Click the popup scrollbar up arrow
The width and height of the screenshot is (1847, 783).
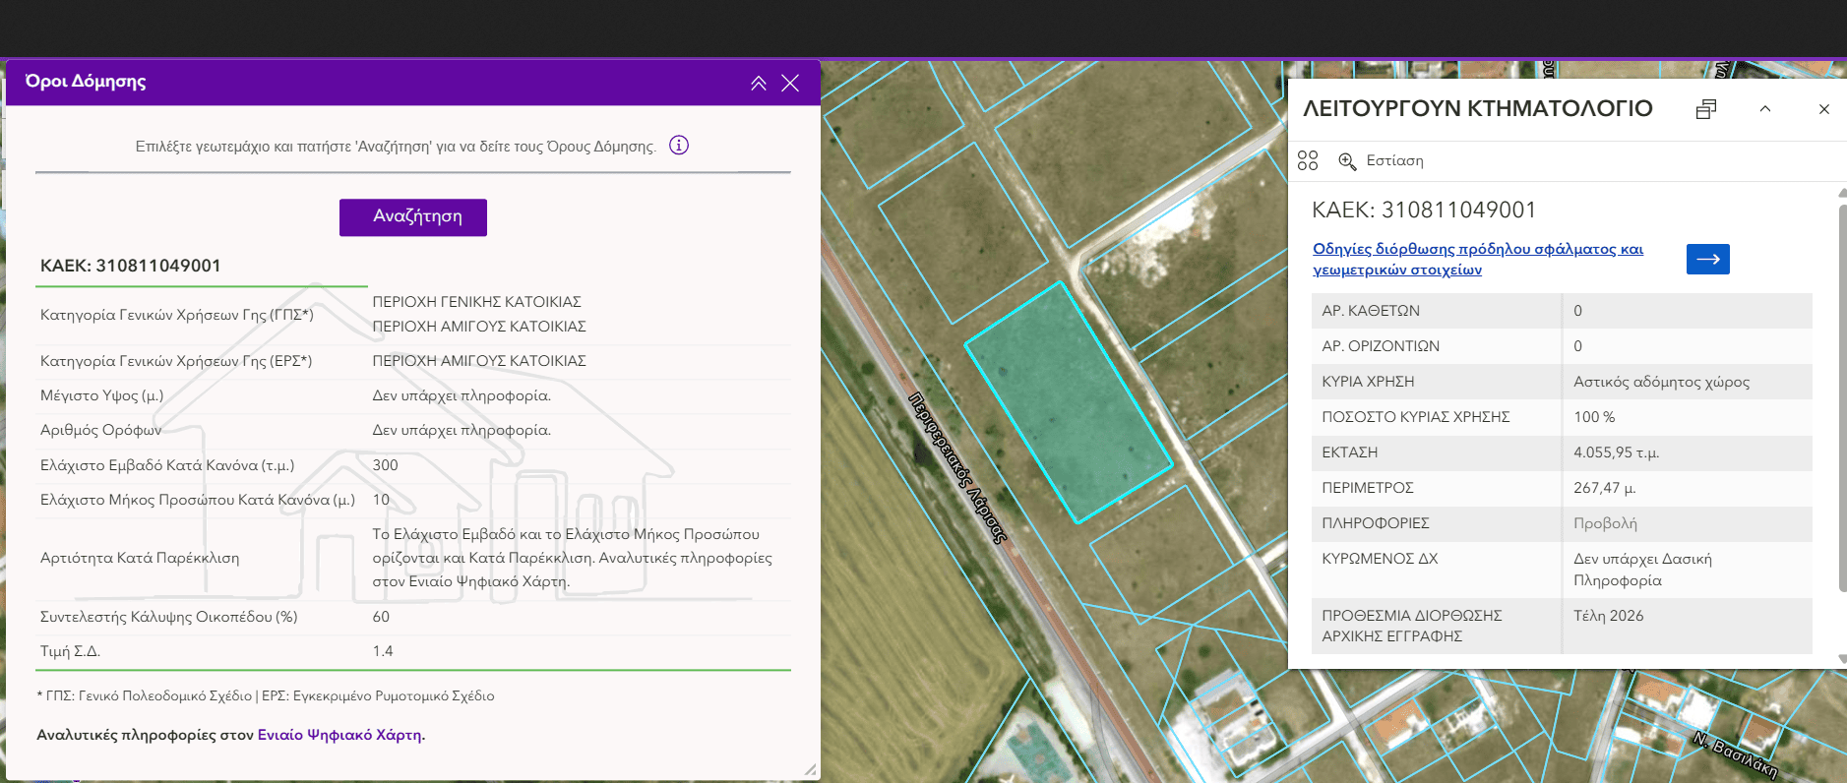point(1842,193)
